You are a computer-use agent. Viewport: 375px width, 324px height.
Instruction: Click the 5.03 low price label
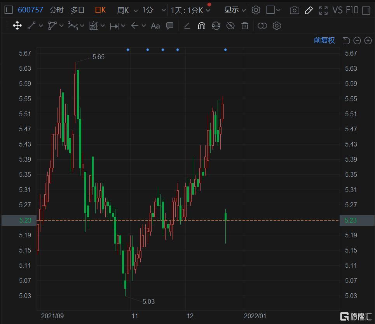click(148, 301)
